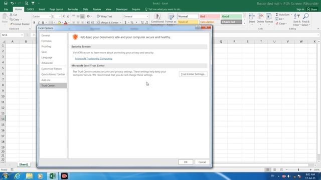Screen dimensions: 321x180
Task: Select Proofing in Excel Options sidebar
Action: tap(53, 46)
